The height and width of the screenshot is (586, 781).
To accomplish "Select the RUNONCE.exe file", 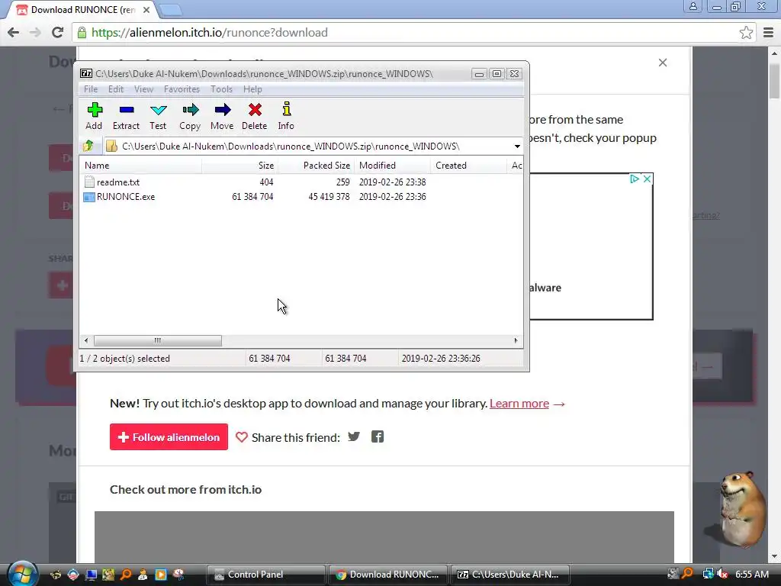I will 126,197.
